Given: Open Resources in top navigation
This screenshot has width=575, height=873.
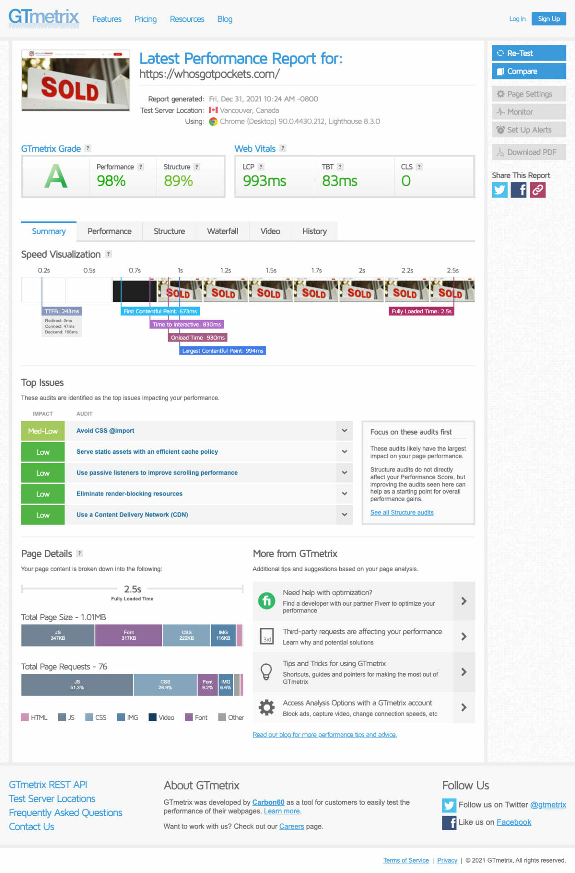Looking at the screenshot, I should 187,19.
